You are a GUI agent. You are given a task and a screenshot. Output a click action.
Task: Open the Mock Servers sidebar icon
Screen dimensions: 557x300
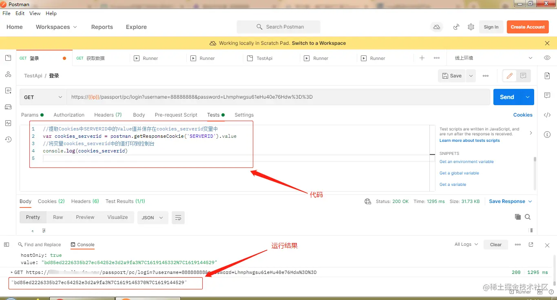point(8,107)
